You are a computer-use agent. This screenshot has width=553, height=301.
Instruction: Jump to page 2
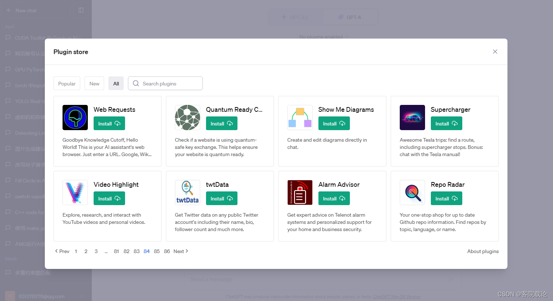86,251
